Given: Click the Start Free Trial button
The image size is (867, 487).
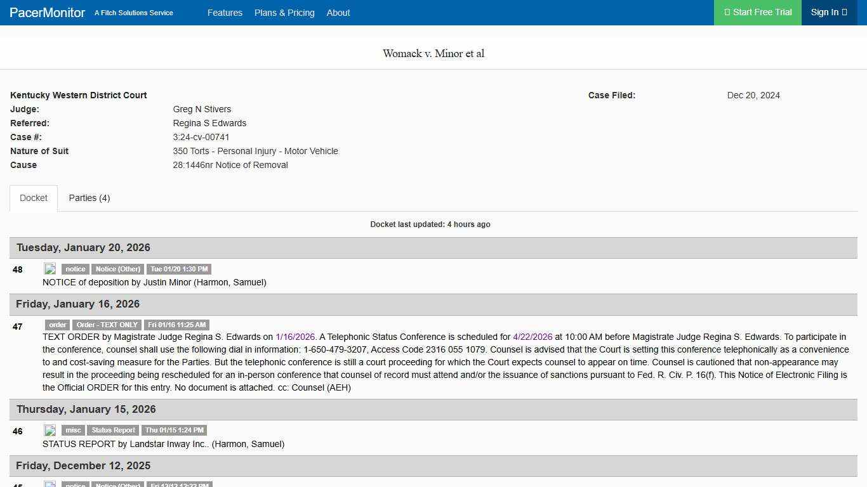Looking at the screenshot, I should (x=757, y=12).
